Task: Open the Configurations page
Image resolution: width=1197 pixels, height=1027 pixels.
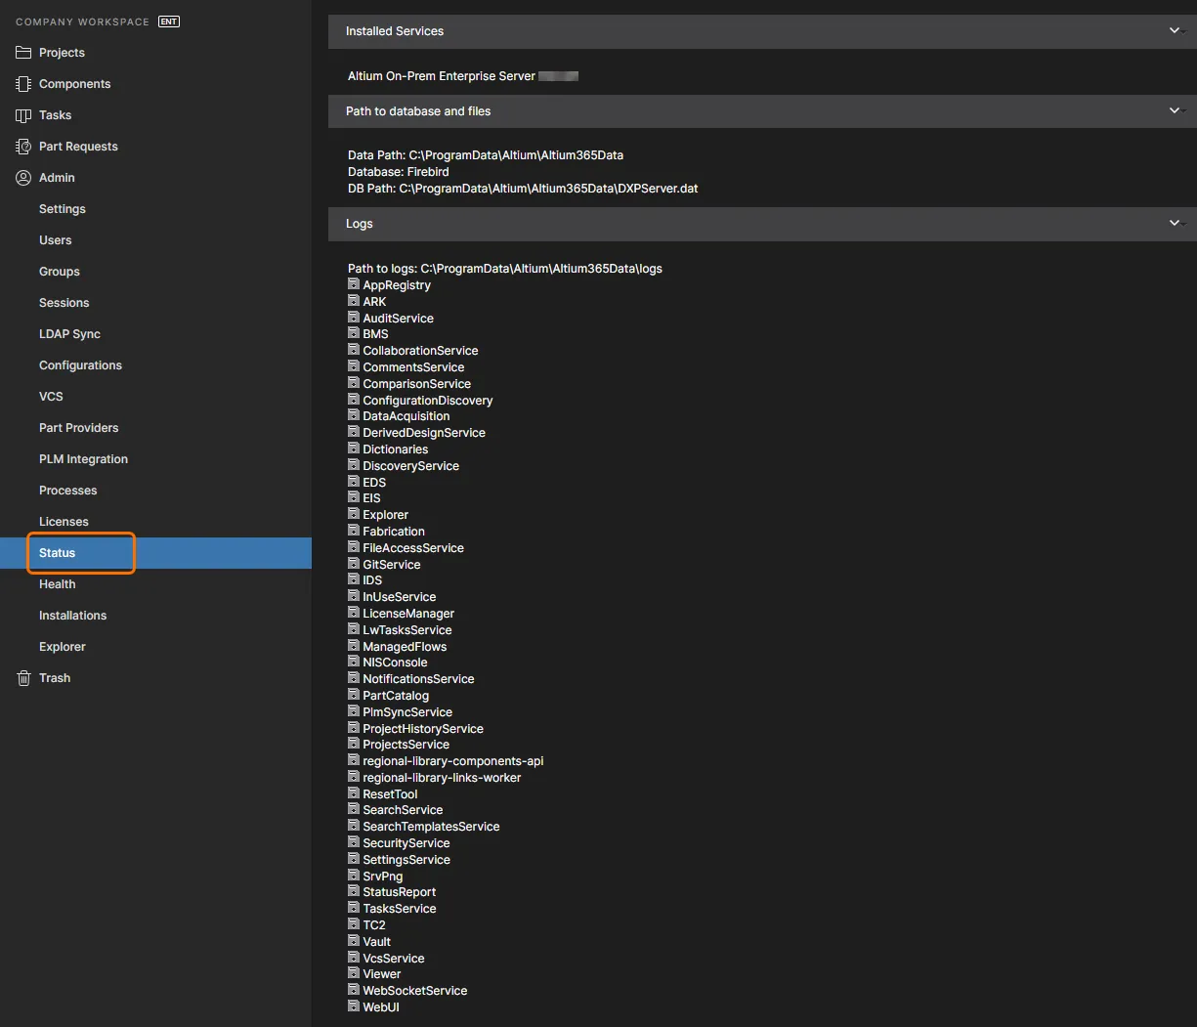Action: tap(81, 365)
